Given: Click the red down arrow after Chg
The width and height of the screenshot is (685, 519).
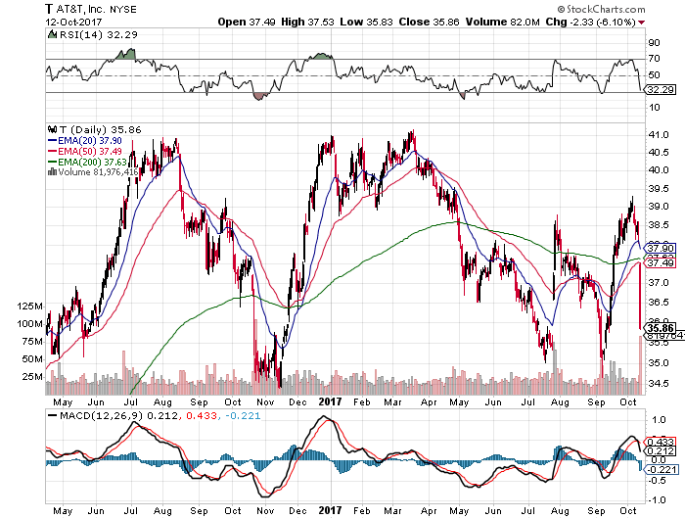Looking at the screenshot, I should pos(641,23).
